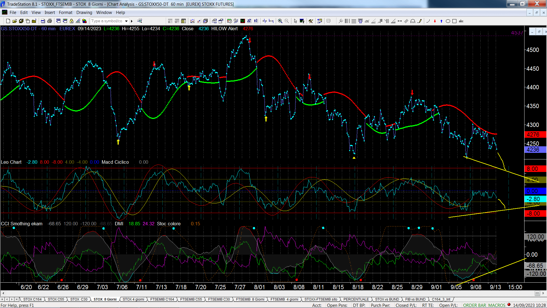
Task: Switch to the STOX C164 tab
Action: click(x=32, y=299)
